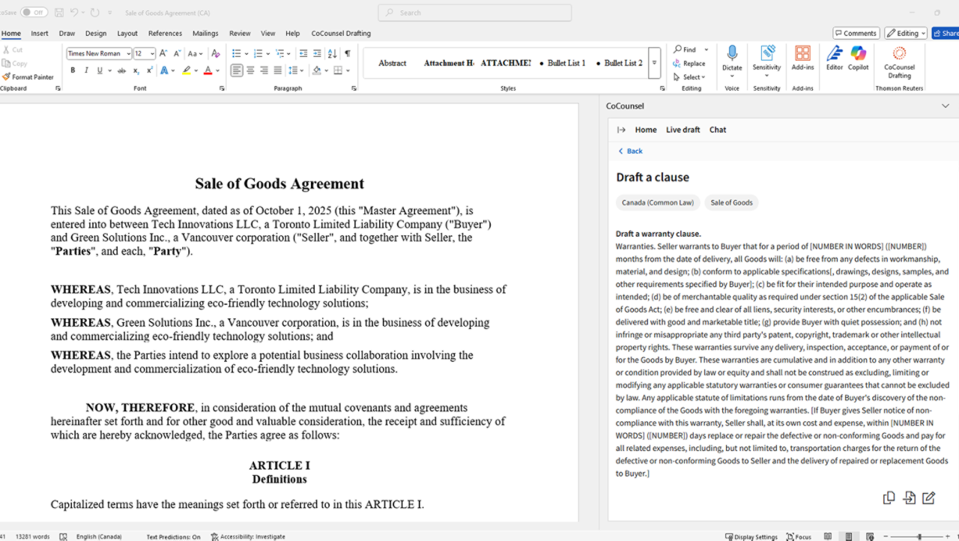Click the Search box in title bar
The image size is (959, 541).
tap(475, 13)
